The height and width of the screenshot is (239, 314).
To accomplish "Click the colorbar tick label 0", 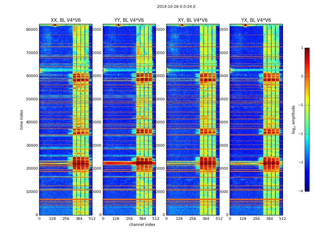I will [x=302, y=76].
